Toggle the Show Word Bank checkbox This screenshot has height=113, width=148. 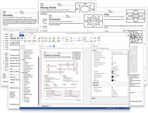(112, 87)
